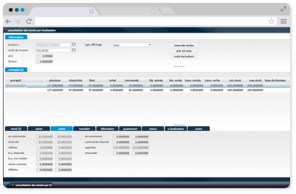
Task: Close the first browser tab
Action: tap(91, 11)
